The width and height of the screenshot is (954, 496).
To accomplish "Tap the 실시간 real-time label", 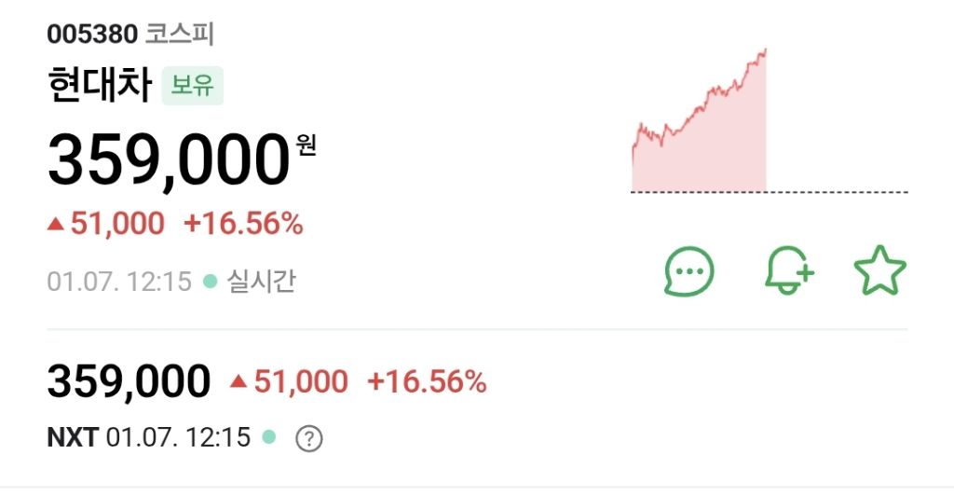I will pyautogui.click(x=261, y=282).
